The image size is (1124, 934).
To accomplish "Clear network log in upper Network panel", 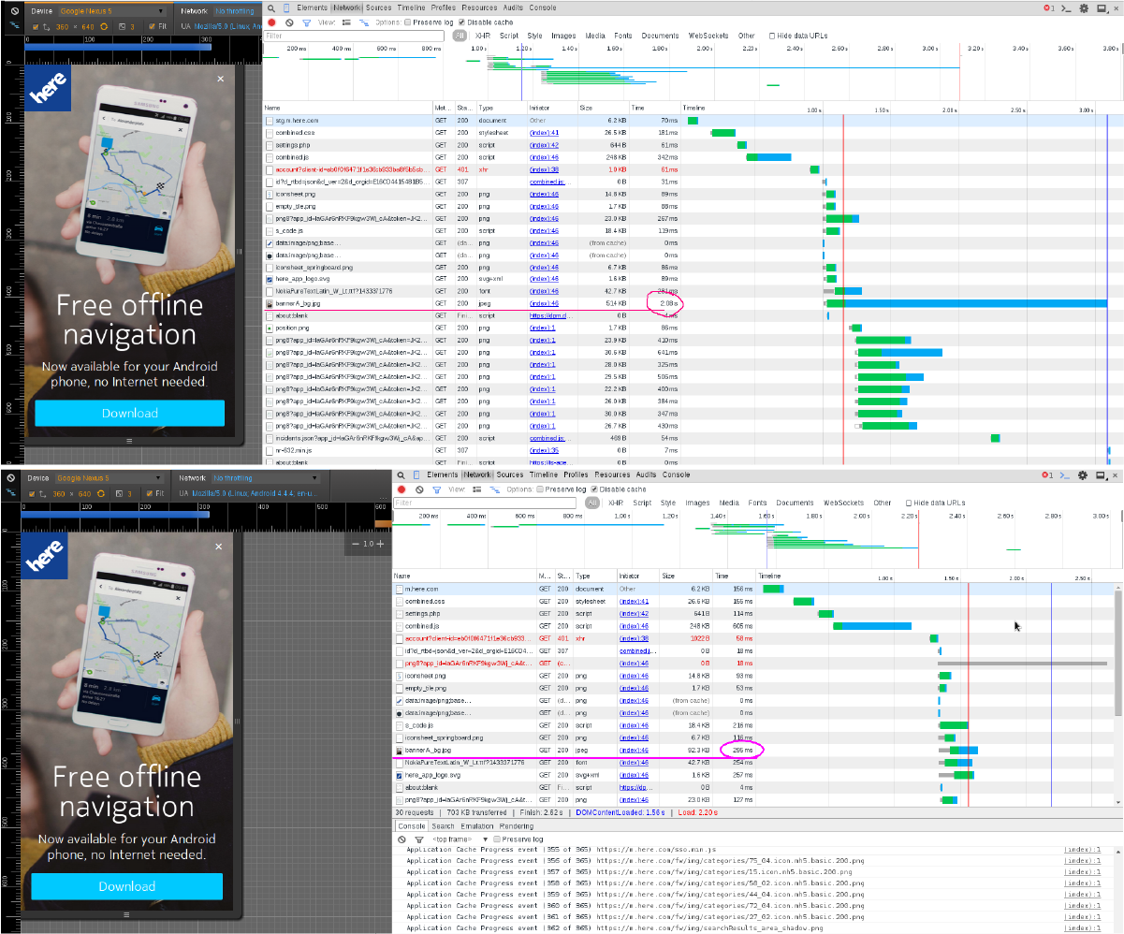I will (x=289, y=22).
